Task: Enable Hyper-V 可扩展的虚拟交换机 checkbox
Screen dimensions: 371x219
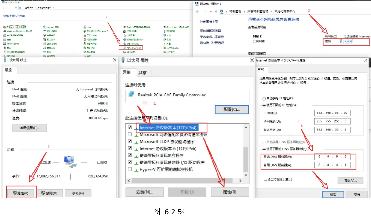Action: (130, 169)
